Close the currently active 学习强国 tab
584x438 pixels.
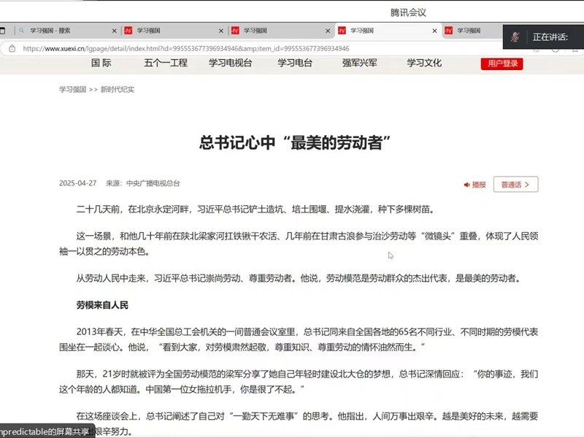[x=435, y=31]
